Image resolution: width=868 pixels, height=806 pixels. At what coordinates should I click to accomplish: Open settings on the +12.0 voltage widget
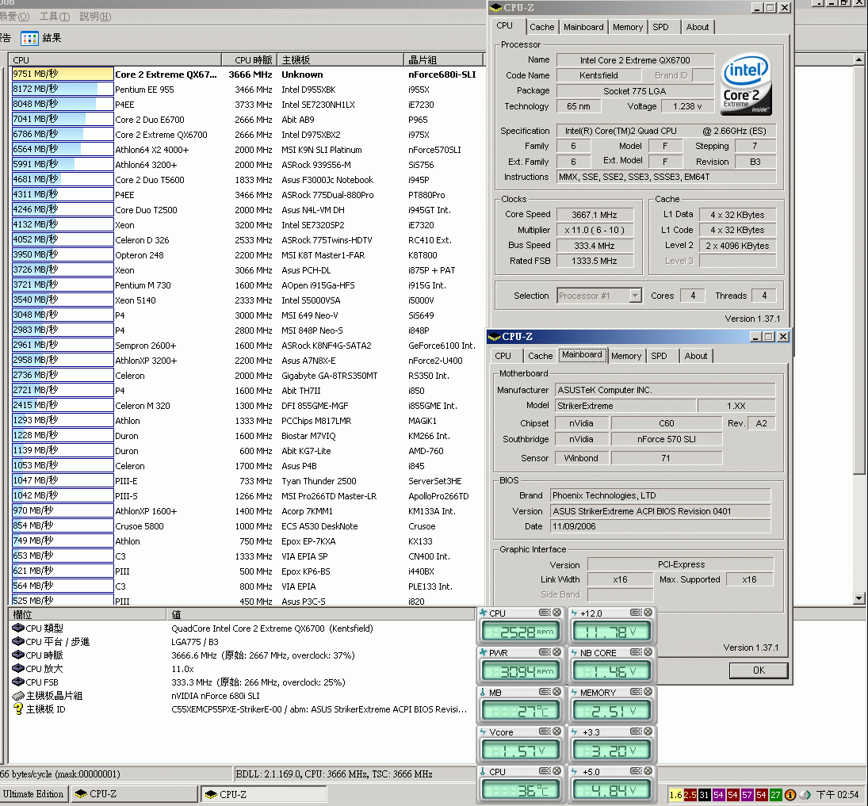pyautogui.click(x=636, y=613)
